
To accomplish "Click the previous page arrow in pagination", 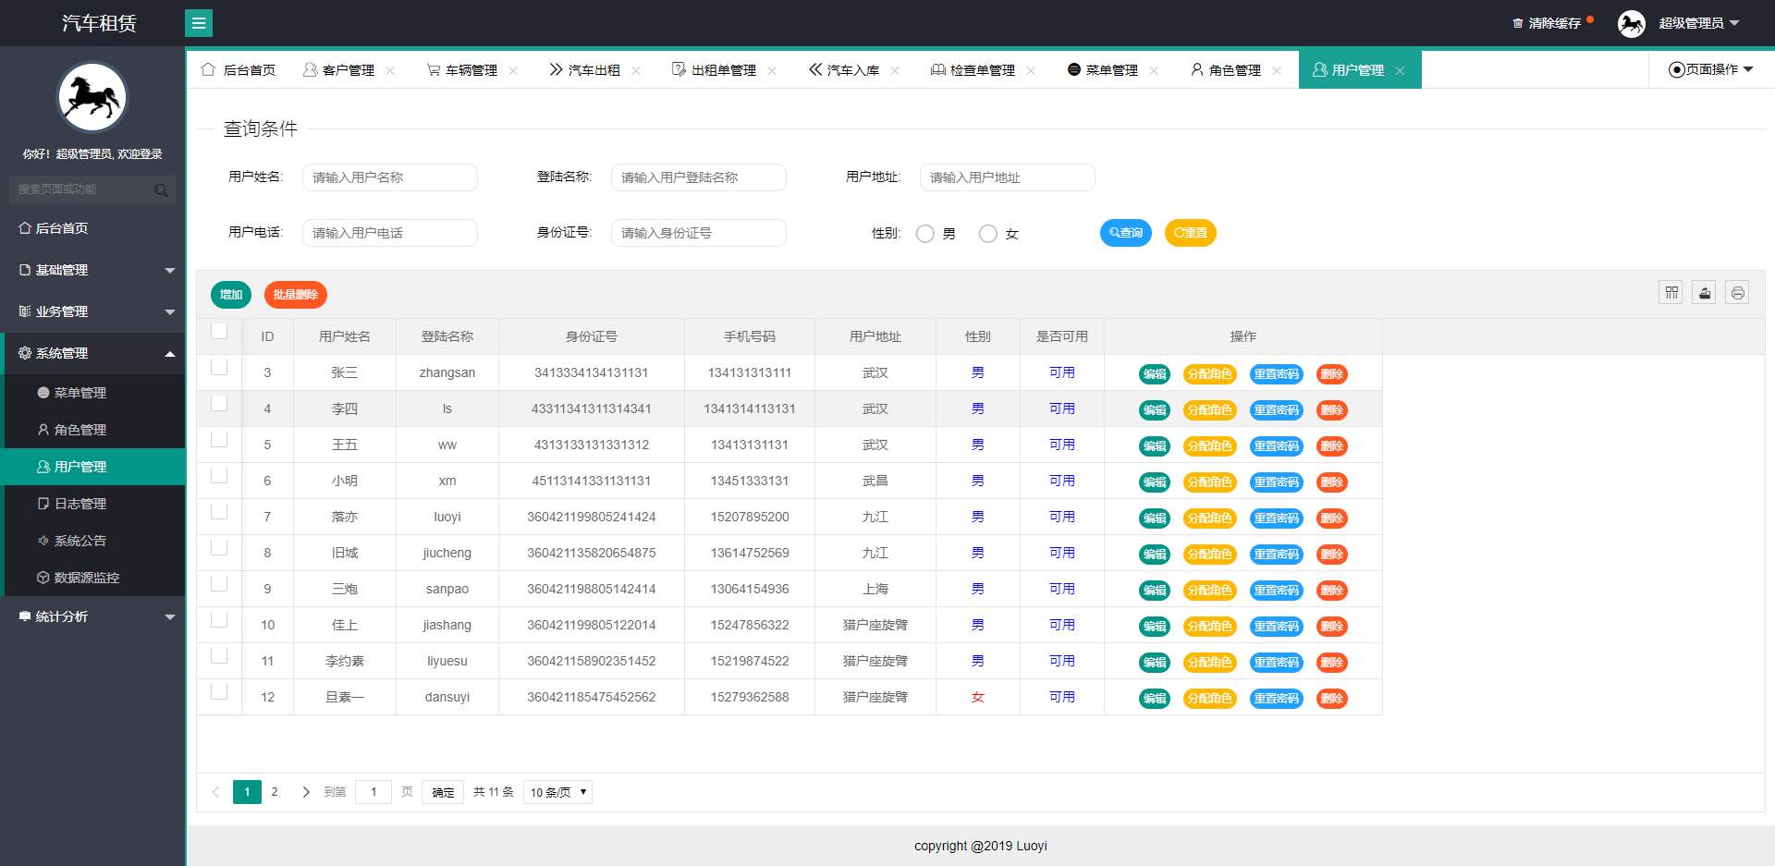I will pos(215,792).
